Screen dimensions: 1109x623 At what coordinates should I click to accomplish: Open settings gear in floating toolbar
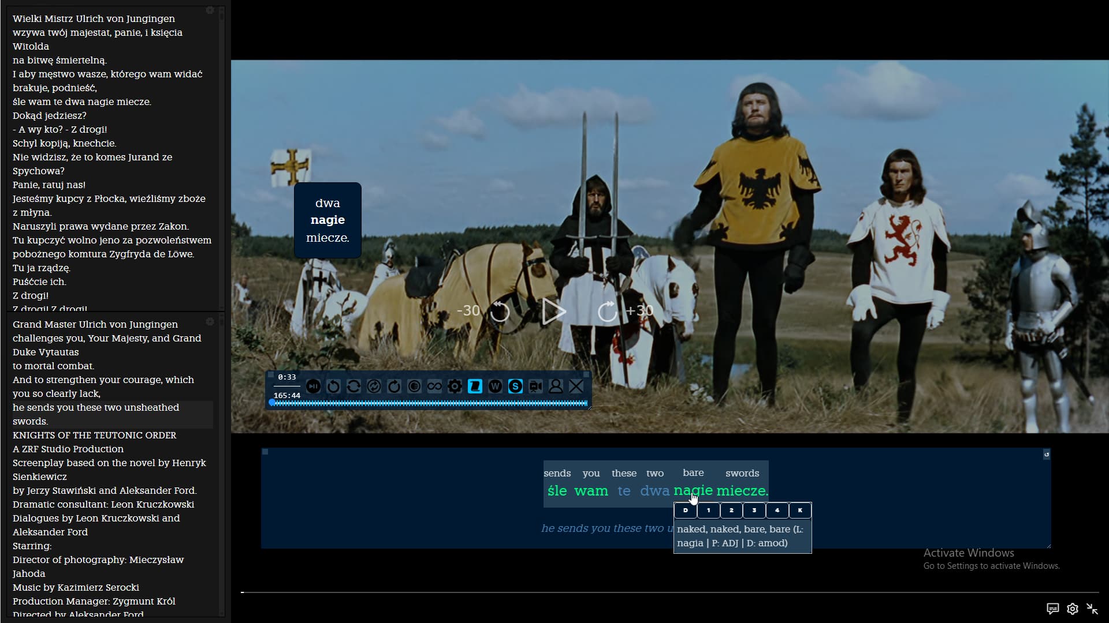455,386
